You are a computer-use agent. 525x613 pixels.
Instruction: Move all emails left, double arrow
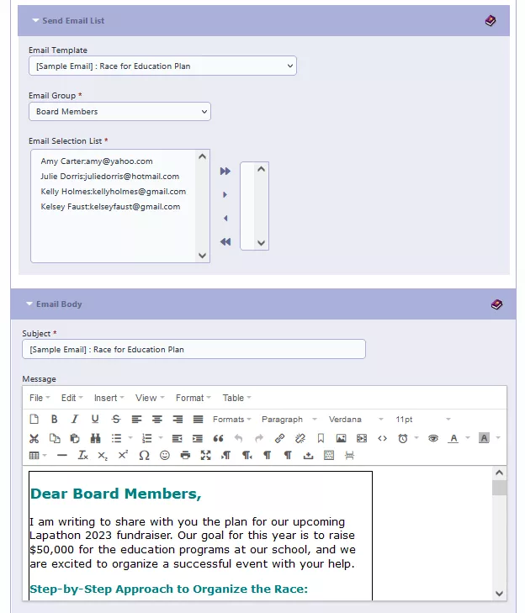[x=225, y=241]
